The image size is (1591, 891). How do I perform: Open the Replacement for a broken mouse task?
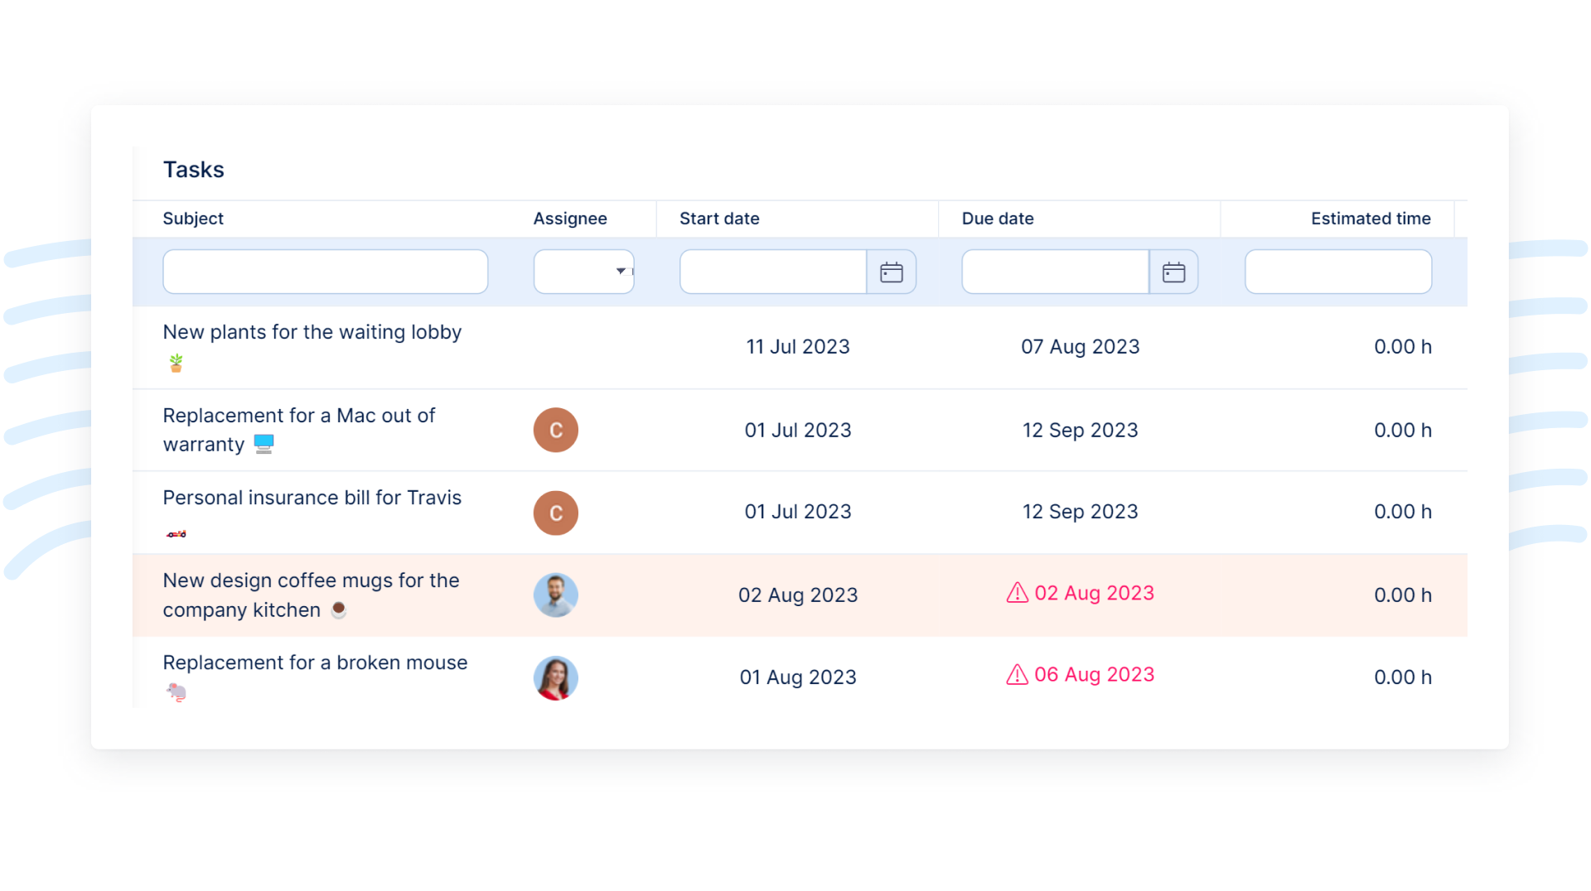(x=315, y=662)
